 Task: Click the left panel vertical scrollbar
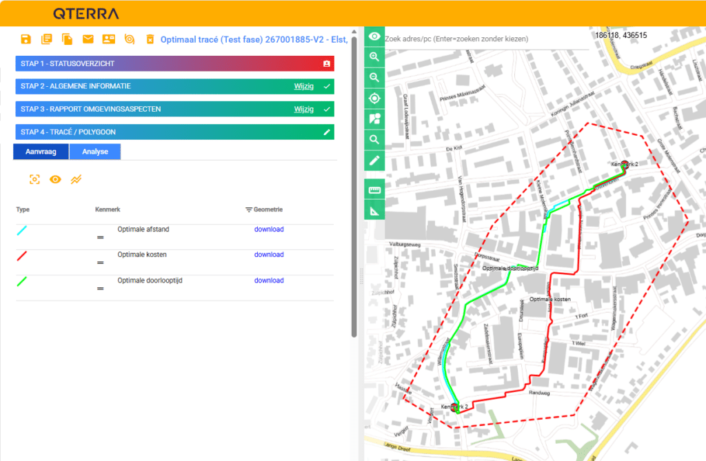pos(354,187)
